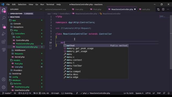
Task: Open PostsController.php in the explorer
Action: 26,44
